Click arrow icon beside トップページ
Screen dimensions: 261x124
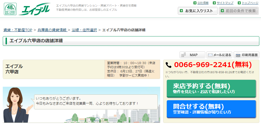click(x=239, y=3)
